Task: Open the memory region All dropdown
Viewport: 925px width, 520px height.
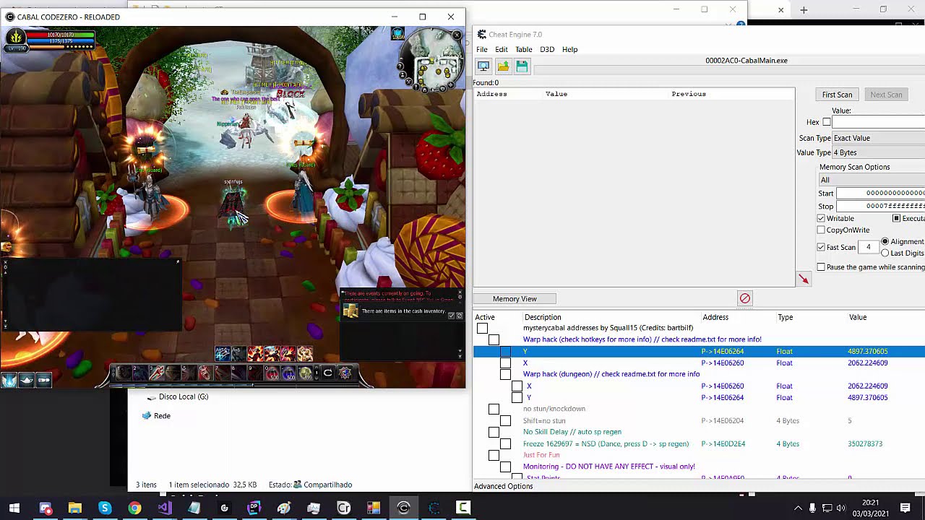Action: pos(872,180)
